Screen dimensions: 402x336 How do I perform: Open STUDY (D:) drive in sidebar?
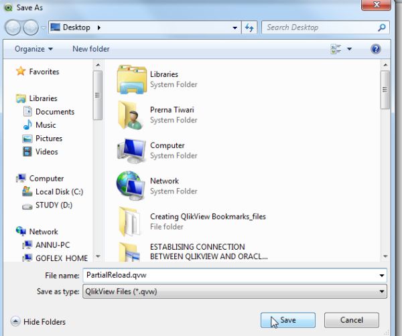(x=54, y=205)
